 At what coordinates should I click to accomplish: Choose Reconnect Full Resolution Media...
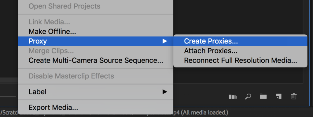[240, 60]
